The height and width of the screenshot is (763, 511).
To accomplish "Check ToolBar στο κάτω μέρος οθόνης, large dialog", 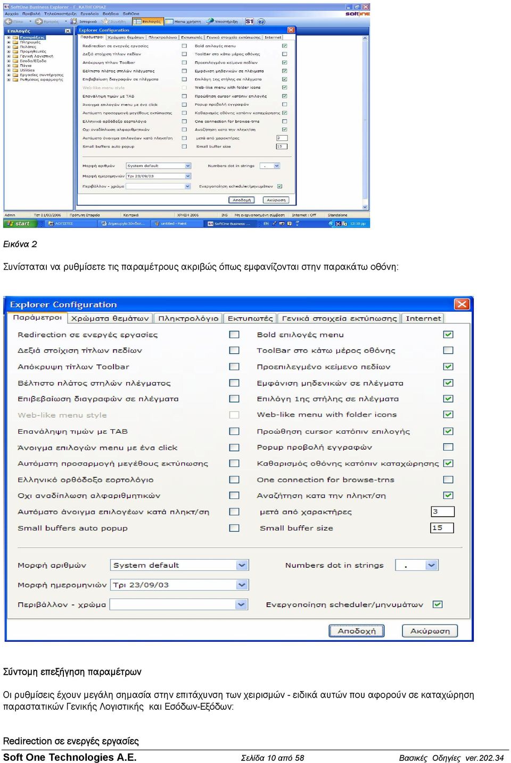I will [448, 350].
